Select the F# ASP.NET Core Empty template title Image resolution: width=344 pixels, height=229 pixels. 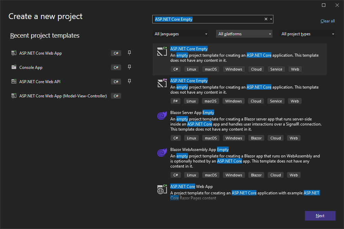coord(189,81)
